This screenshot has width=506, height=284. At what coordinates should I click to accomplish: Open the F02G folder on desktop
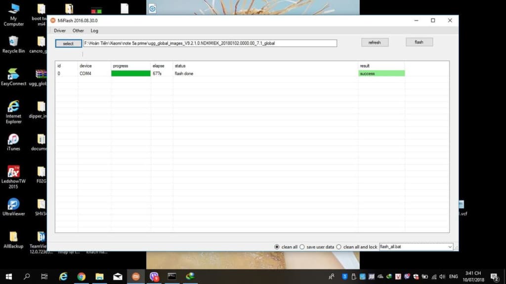41,175
